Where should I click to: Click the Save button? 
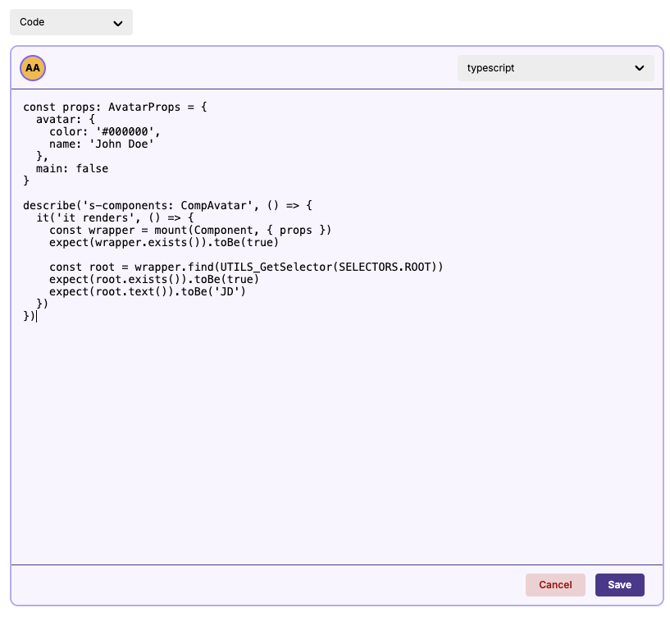pos(619,585)
